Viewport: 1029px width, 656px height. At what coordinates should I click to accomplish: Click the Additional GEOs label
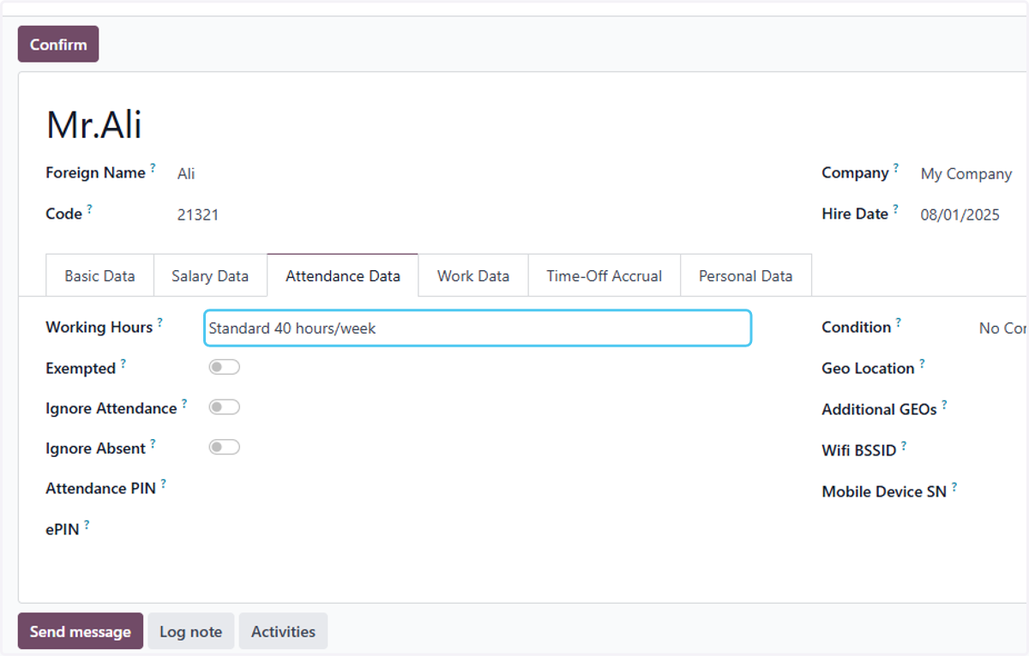pos(879,410)
